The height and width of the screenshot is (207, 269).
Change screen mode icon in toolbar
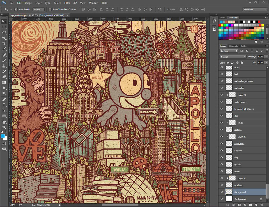pos(4,149)
